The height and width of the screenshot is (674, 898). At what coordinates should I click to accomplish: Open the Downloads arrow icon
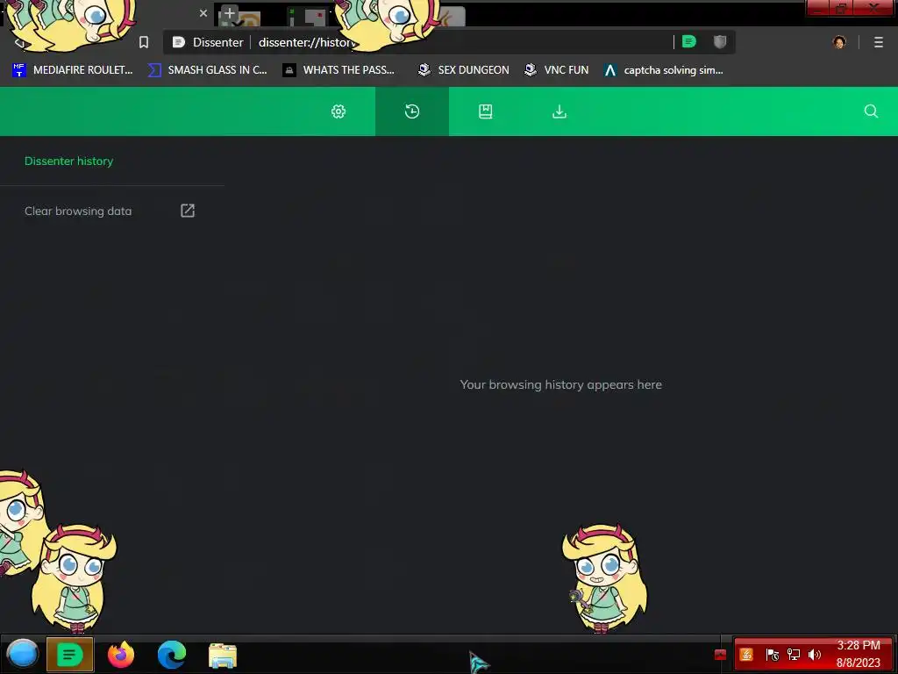(x=559, y=111)
